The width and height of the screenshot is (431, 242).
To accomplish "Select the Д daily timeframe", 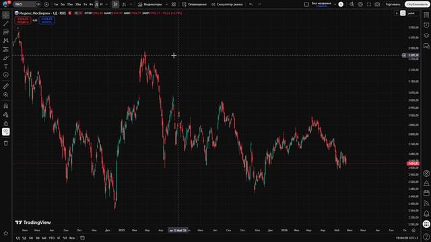I will 96,5.
